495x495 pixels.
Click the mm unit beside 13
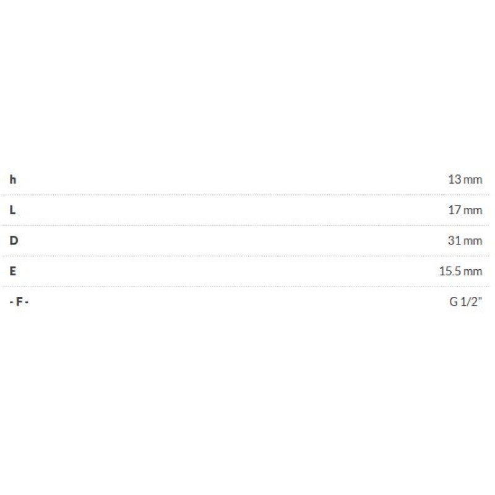(472, 179)
